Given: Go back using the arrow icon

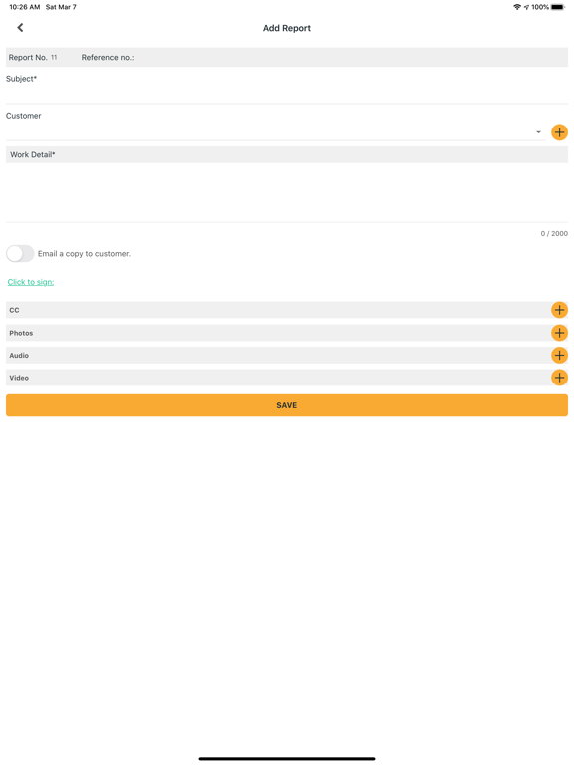Looking at the screenshot, I should click(20, 28).
